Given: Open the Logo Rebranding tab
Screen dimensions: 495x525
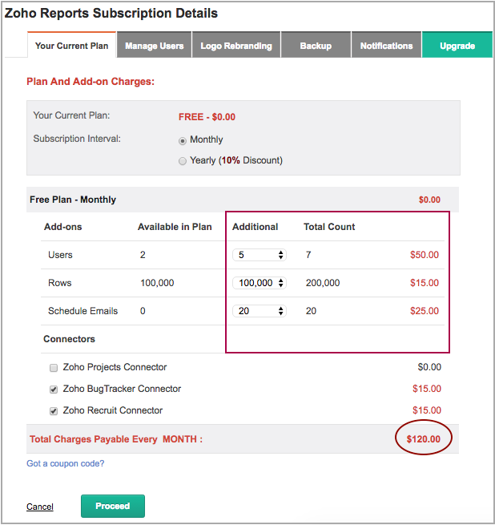Looking at the screenshot, I should [x=236, y=46].
